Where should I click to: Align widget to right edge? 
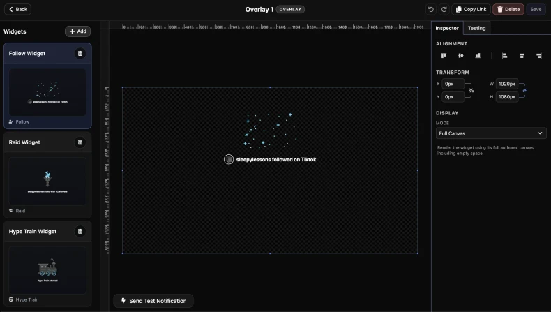coord(539,56)
